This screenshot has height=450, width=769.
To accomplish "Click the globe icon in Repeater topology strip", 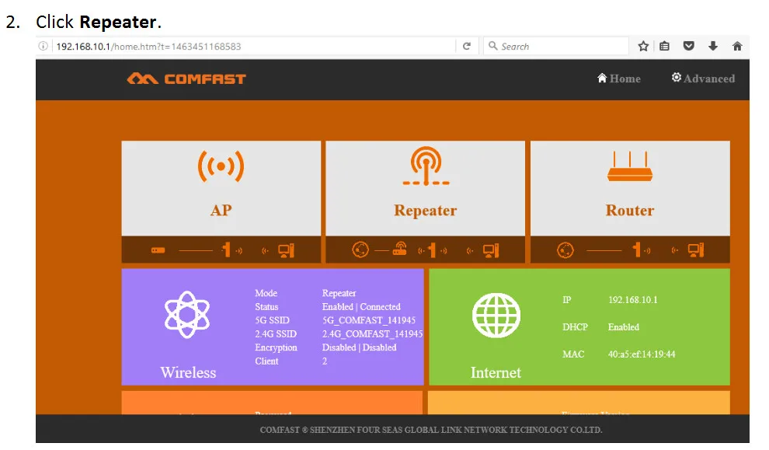I will click(x=360, y=249).
